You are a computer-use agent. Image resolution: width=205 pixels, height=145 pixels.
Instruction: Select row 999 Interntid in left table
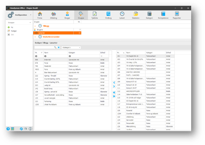pos(71,60)
